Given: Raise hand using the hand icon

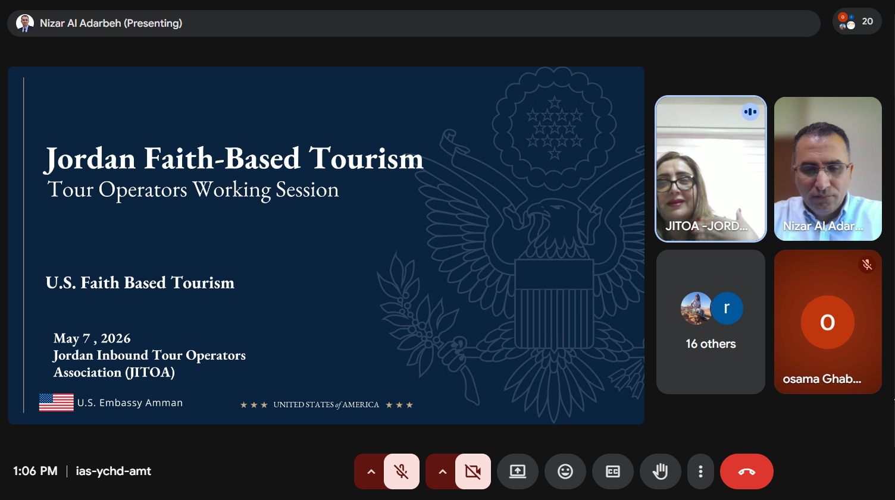Looking at the screenshot, I should 660,471.
